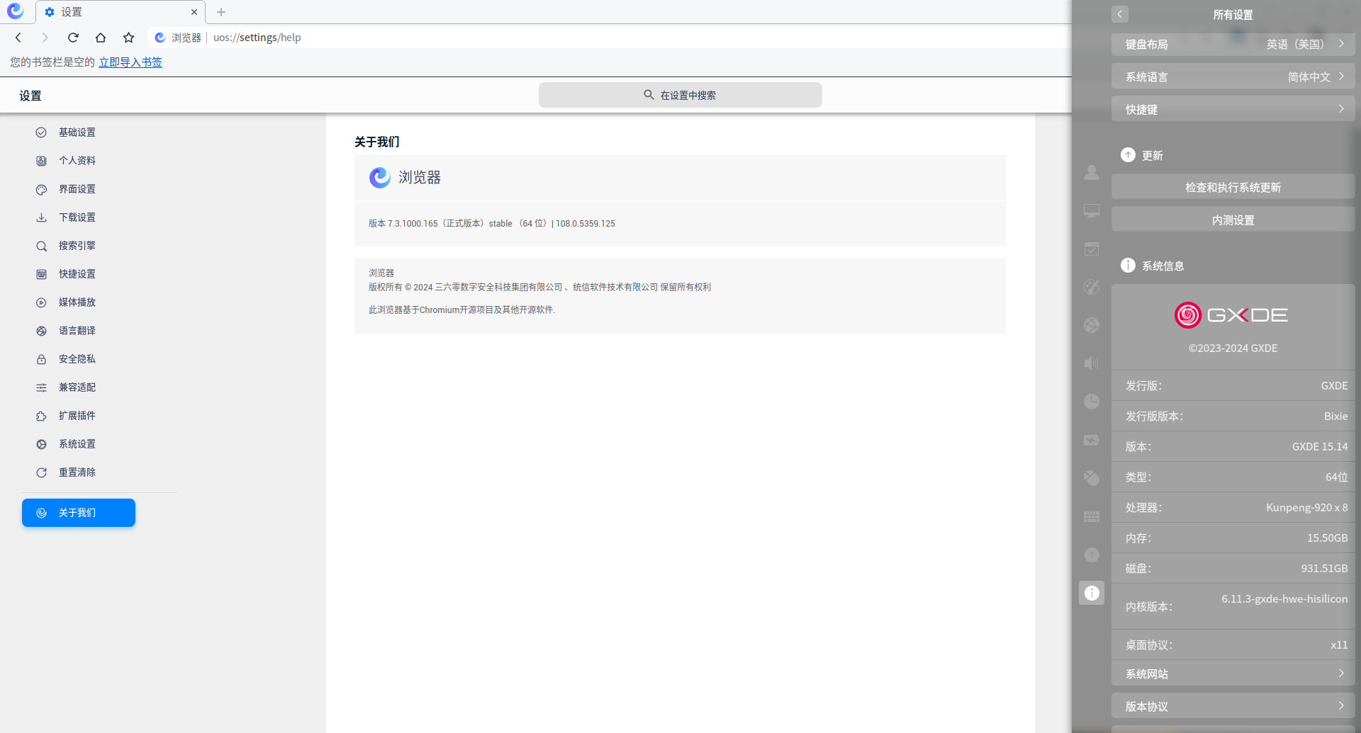
Task: Open the browser home page
Action: (x=101, y=38)
